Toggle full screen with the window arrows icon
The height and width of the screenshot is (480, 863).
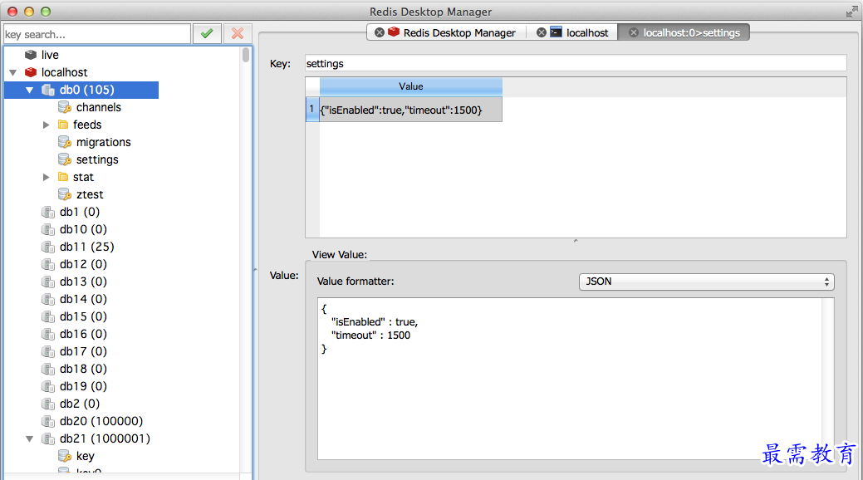pyautogui.click(x=851, y=12)
